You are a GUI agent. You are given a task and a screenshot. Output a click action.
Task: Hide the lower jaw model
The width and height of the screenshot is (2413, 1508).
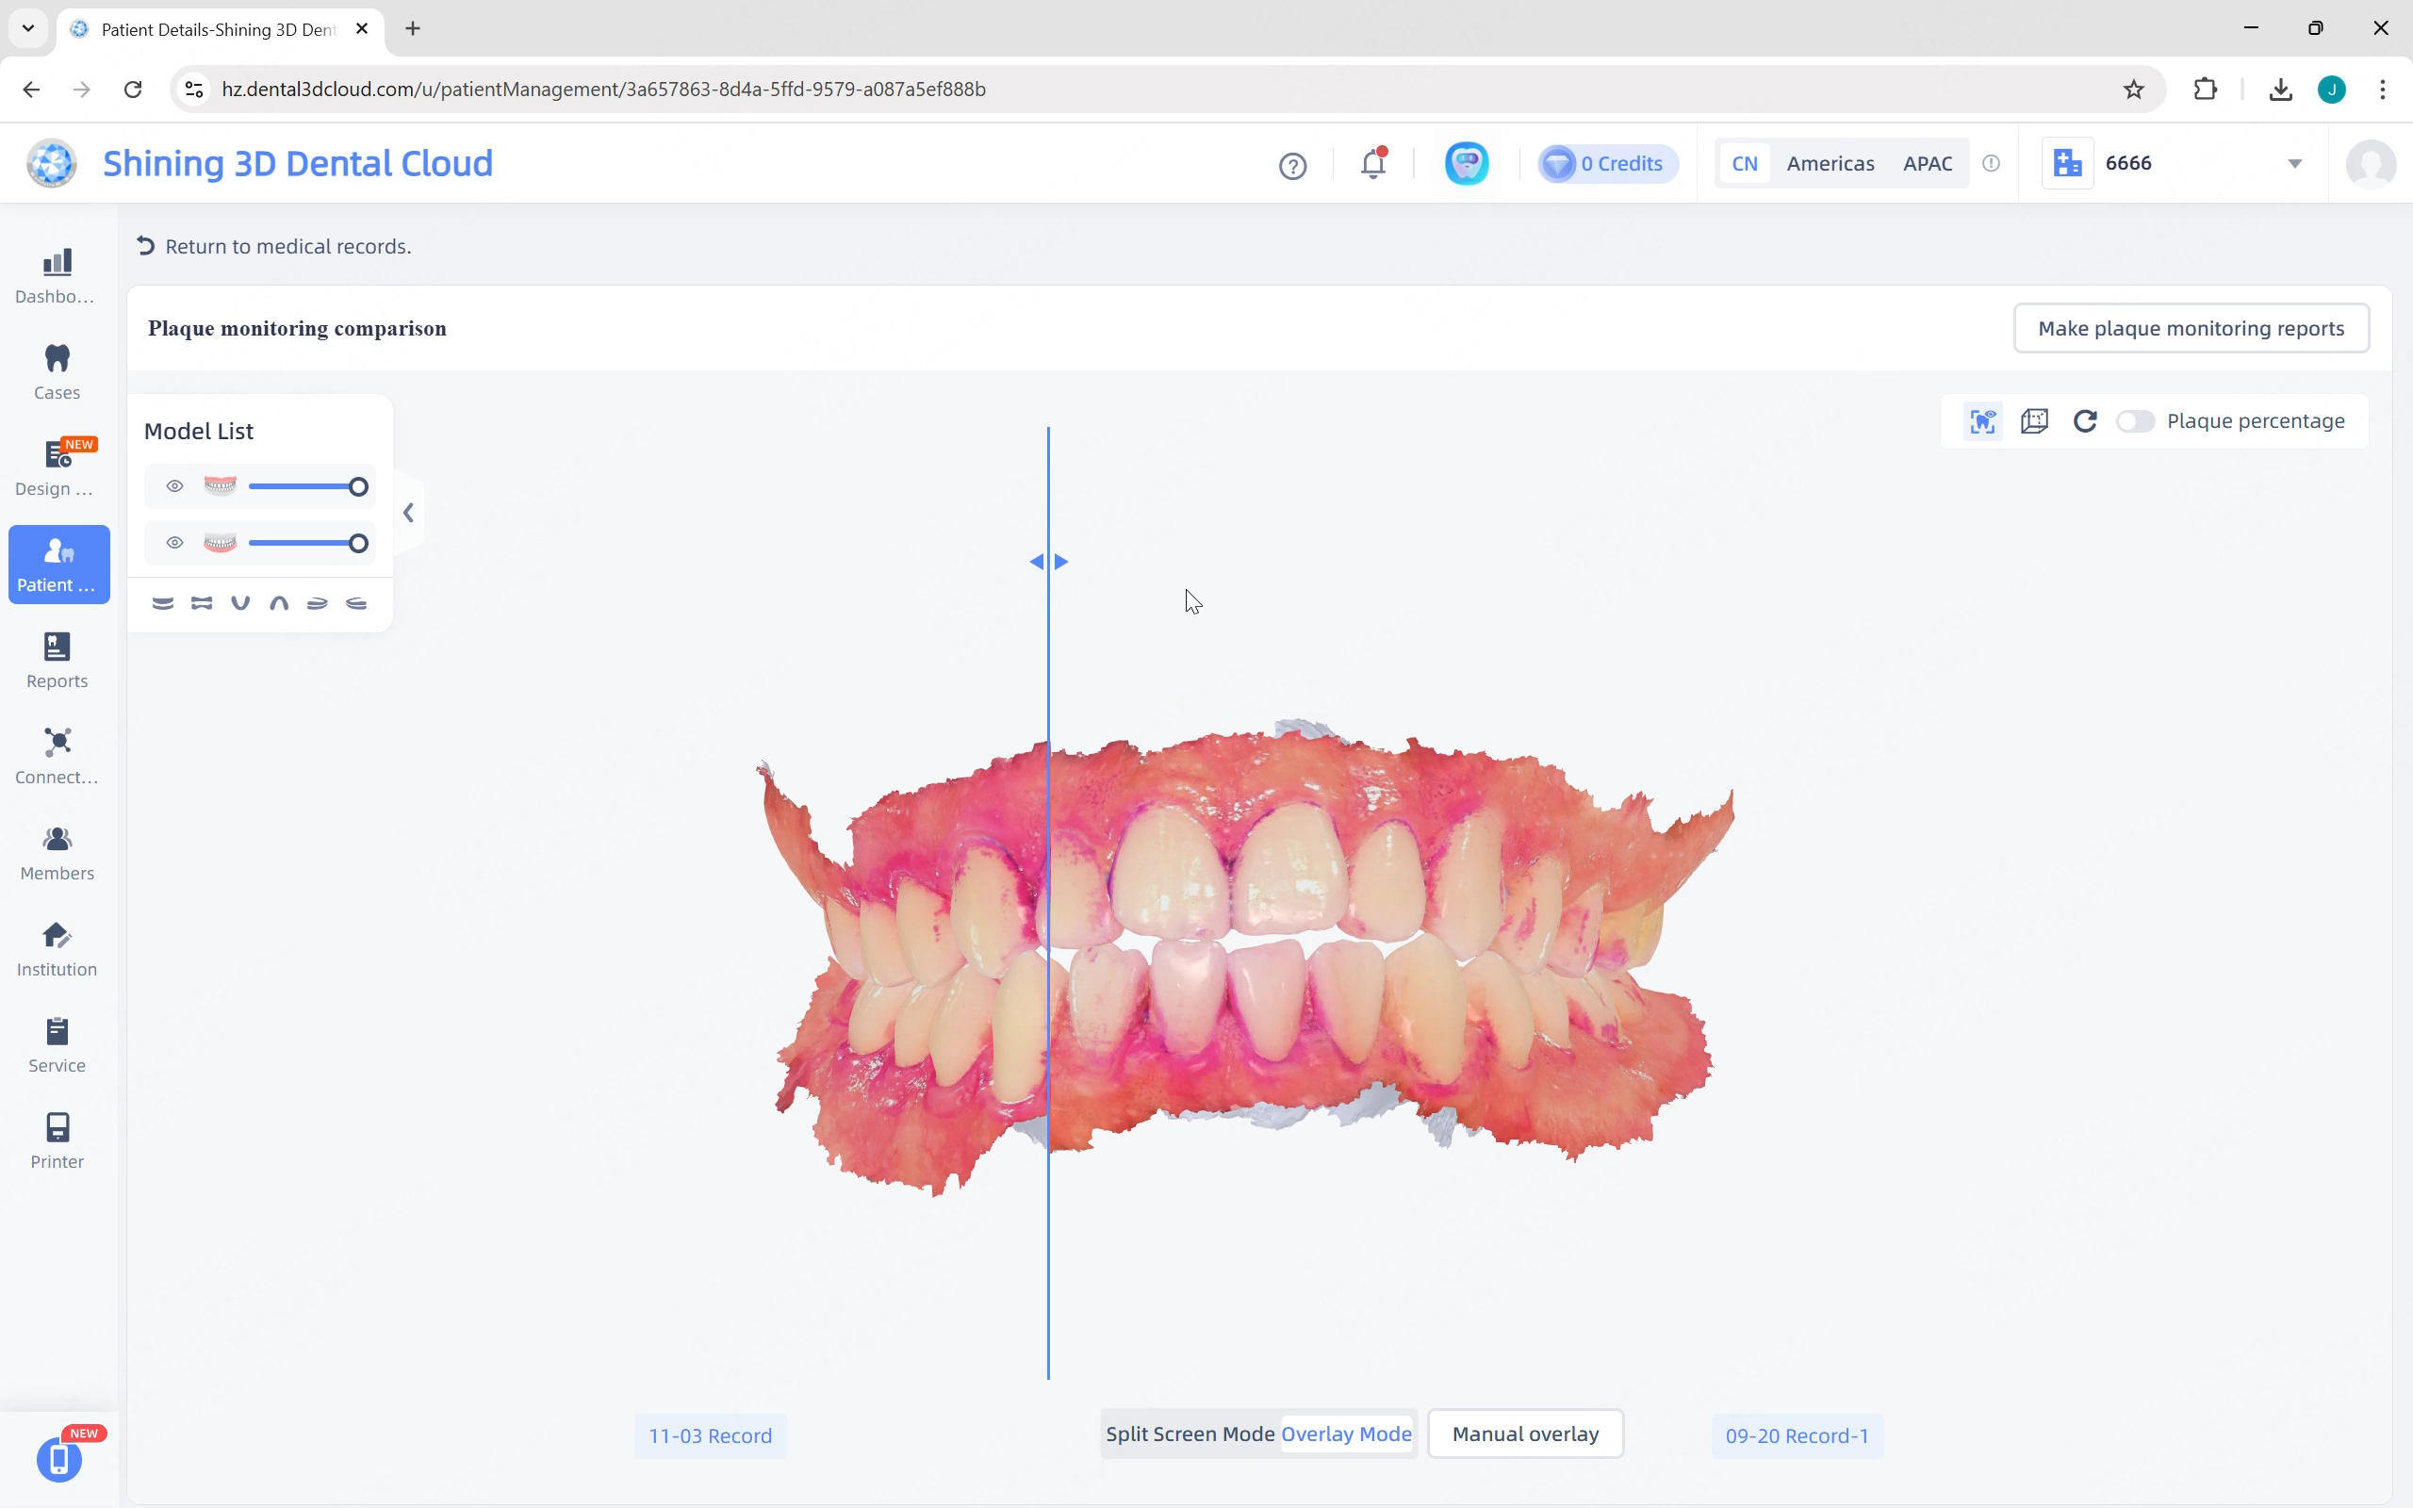(174, 544)
